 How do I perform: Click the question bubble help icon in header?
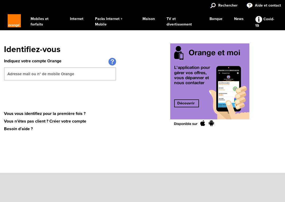(x=250, y=6)
